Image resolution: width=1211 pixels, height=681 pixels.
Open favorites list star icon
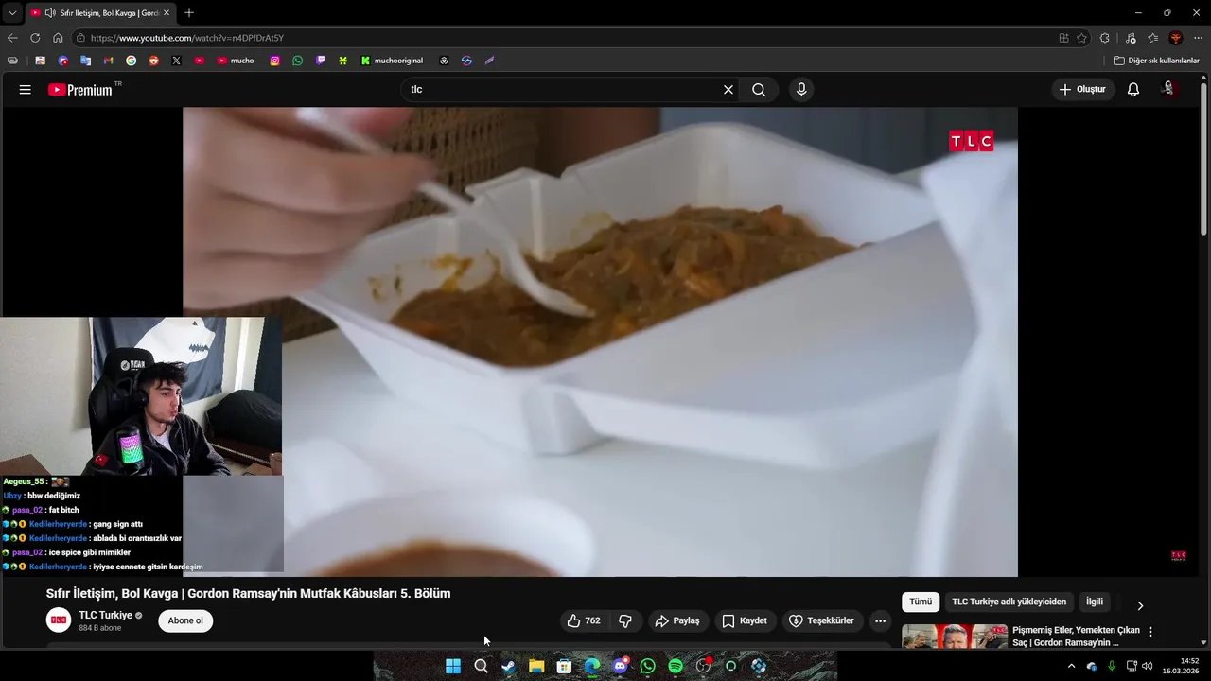(1153, 38)
